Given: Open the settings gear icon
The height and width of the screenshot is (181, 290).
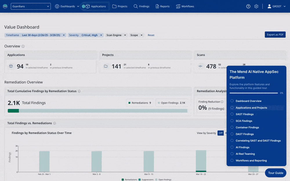Looking at the screenshot, I should point(256,6).
